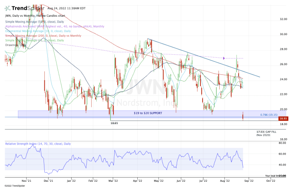The width and height of the screenshot is (293, 188).
Task: Click the 'Alphatrends Anchored VWAP' legend entry
Action: click(x=55, y=26)
